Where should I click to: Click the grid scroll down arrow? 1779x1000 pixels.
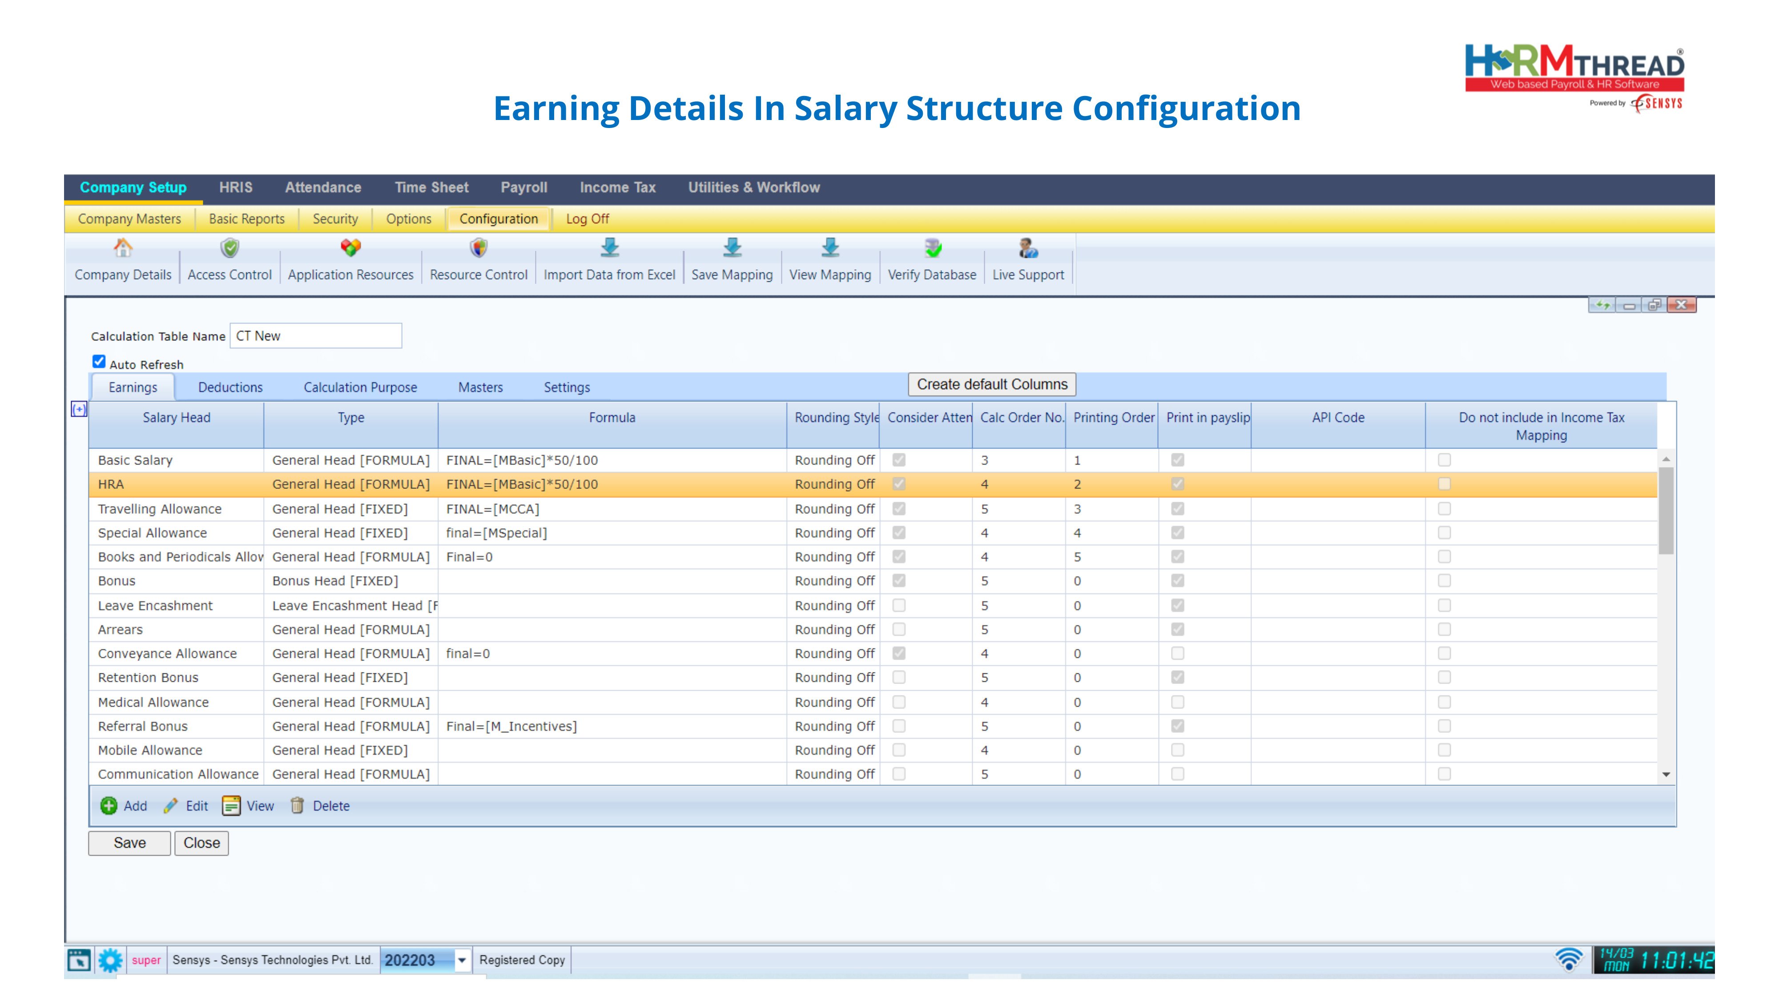[1666, 774]
